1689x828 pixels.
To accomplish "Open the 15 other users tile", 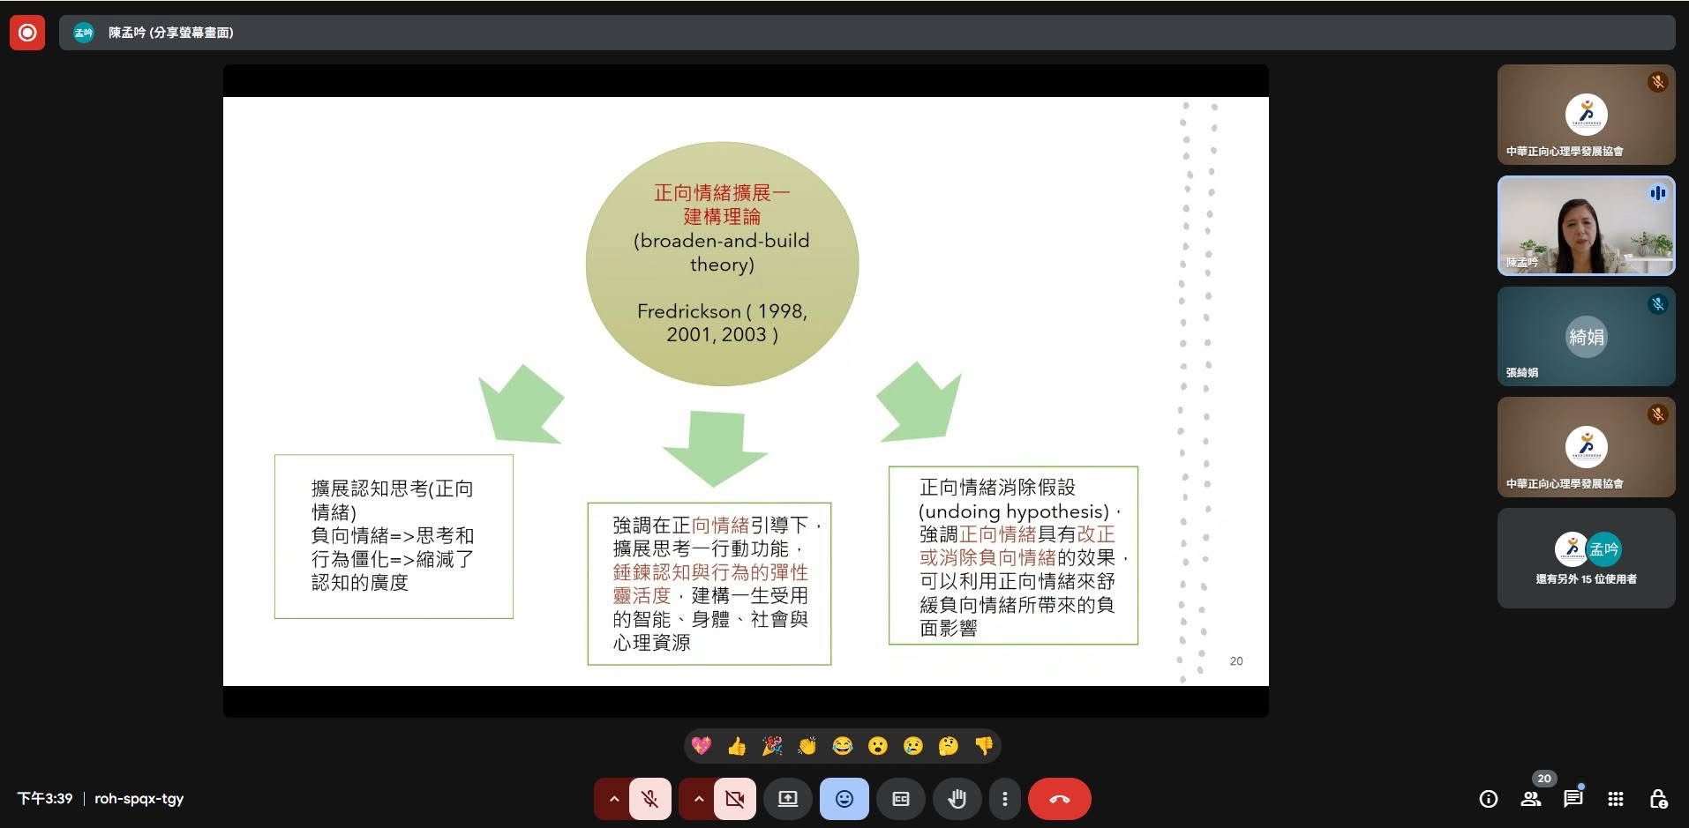I will pyautogui.click(x=1586, y=558).
